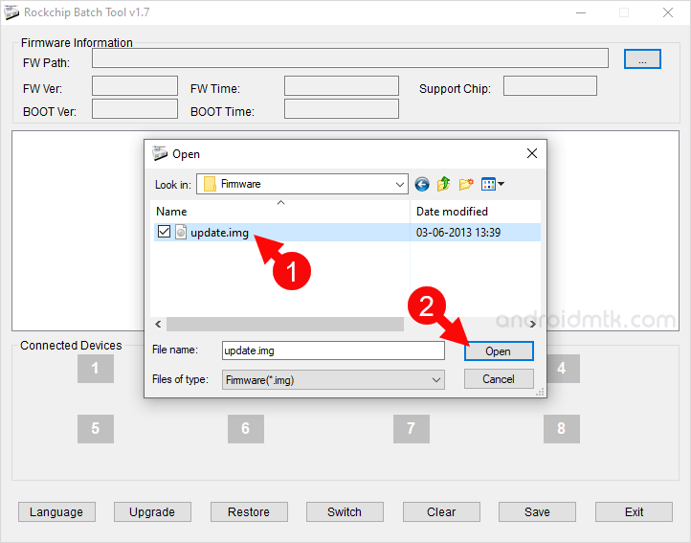The height and width of the screenshot is (543, 691).
Task: Click device slot 5 indicator
Action: 95,428
